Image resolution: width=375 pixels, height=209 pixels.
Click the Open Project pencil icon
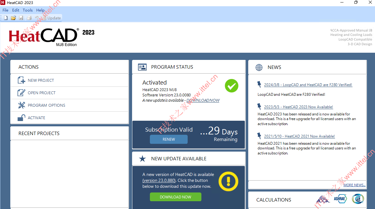22,93
